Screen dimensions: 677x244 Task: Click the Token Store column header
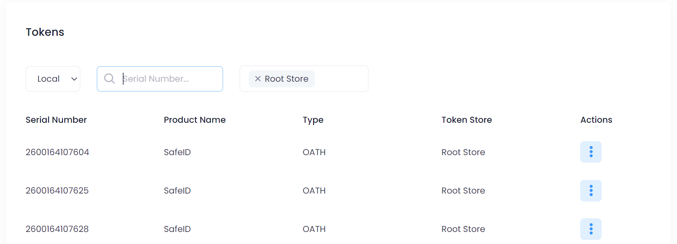pos(466,120)
